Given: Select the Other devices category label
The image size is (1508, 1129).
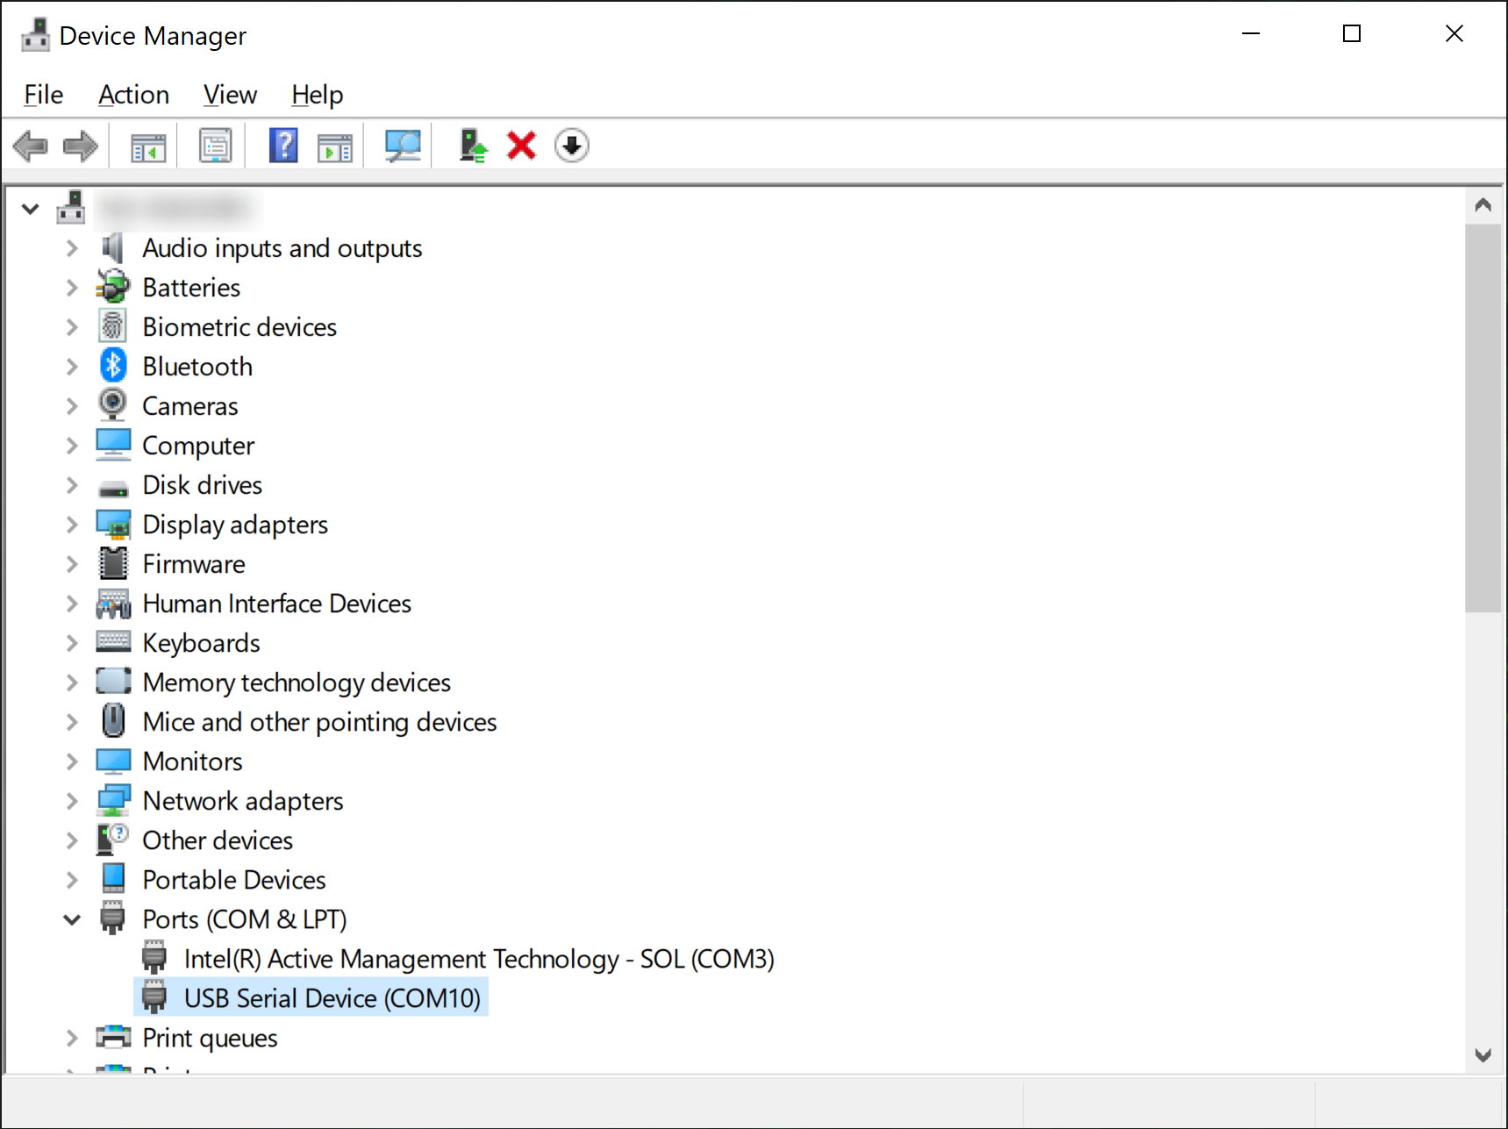Looking at the screenshot, I should (218, 840).
